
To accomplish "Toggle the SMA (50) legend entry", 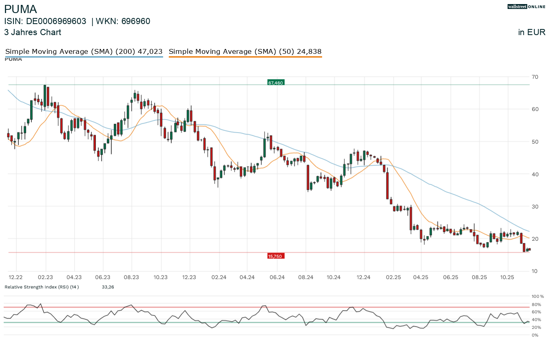I will [245, 52].
